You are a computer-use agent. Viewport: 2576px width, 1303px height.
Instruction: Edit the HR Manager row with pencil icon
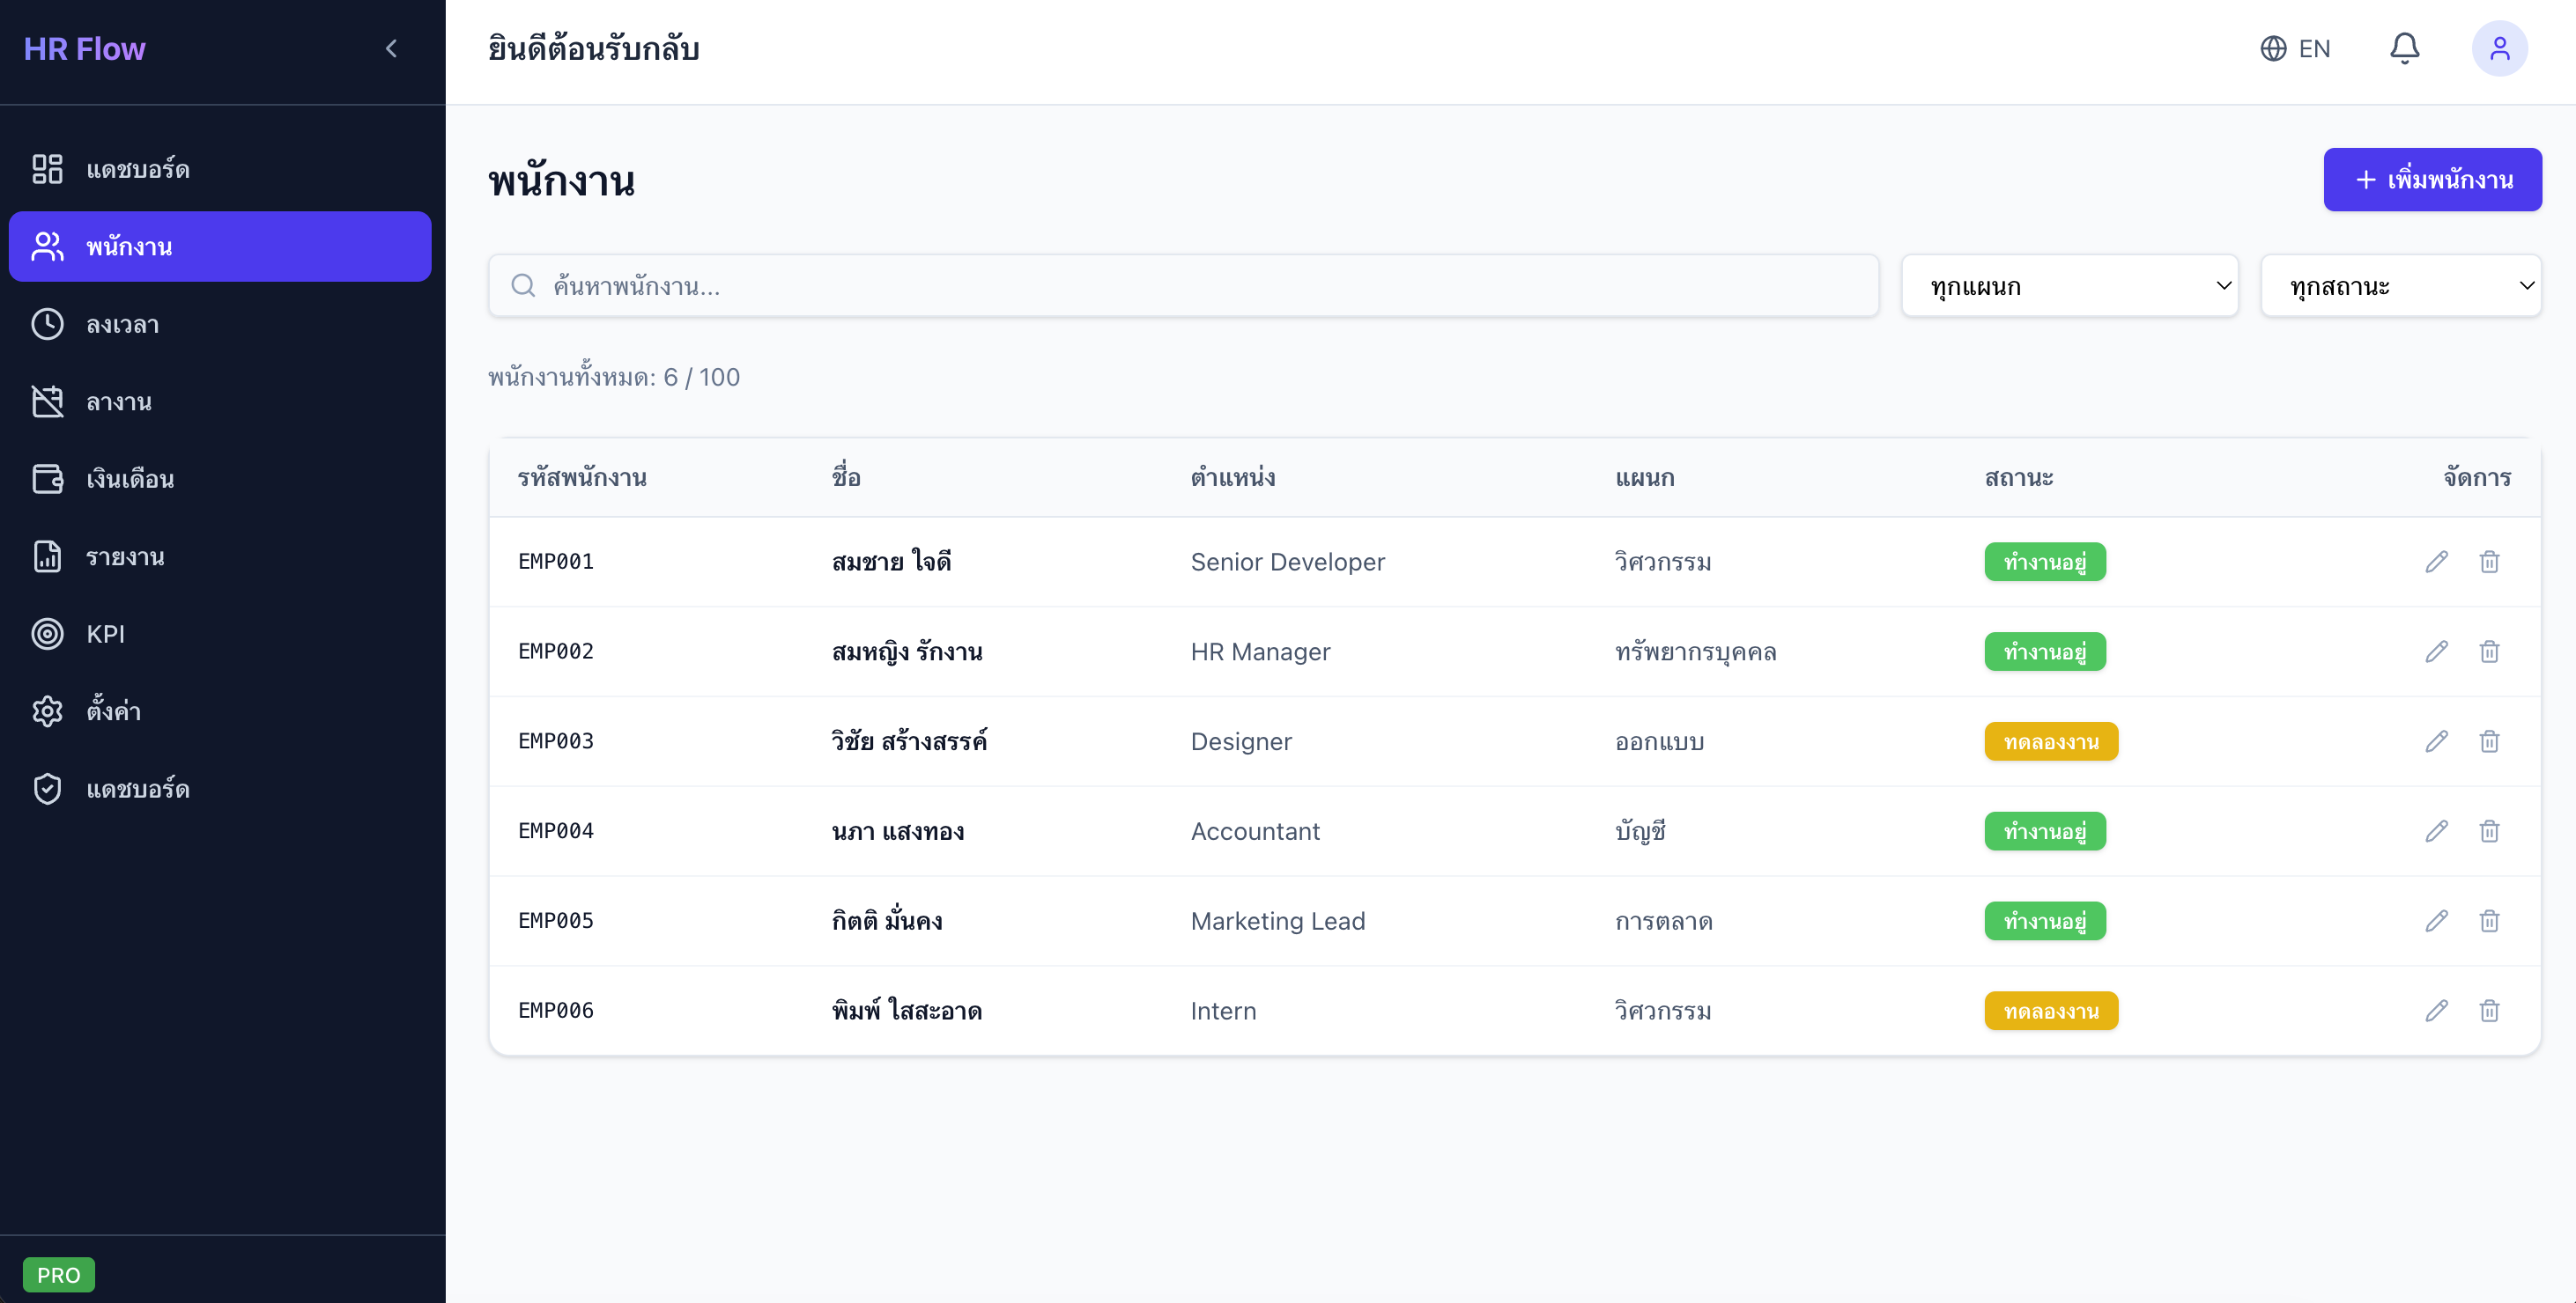[2436, 651]
